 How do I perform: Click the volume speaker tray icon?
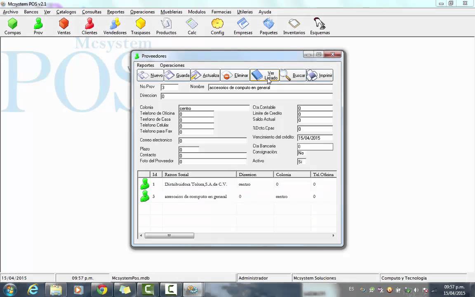click(416, 290)
